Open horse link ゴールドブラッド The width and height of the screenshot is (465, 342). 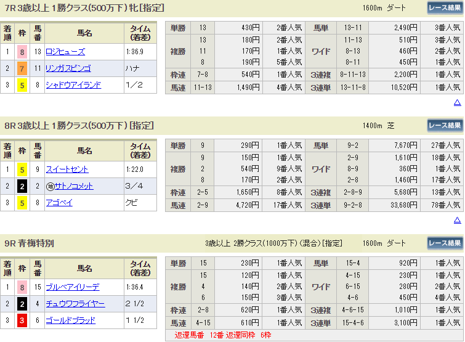(71, 320)
